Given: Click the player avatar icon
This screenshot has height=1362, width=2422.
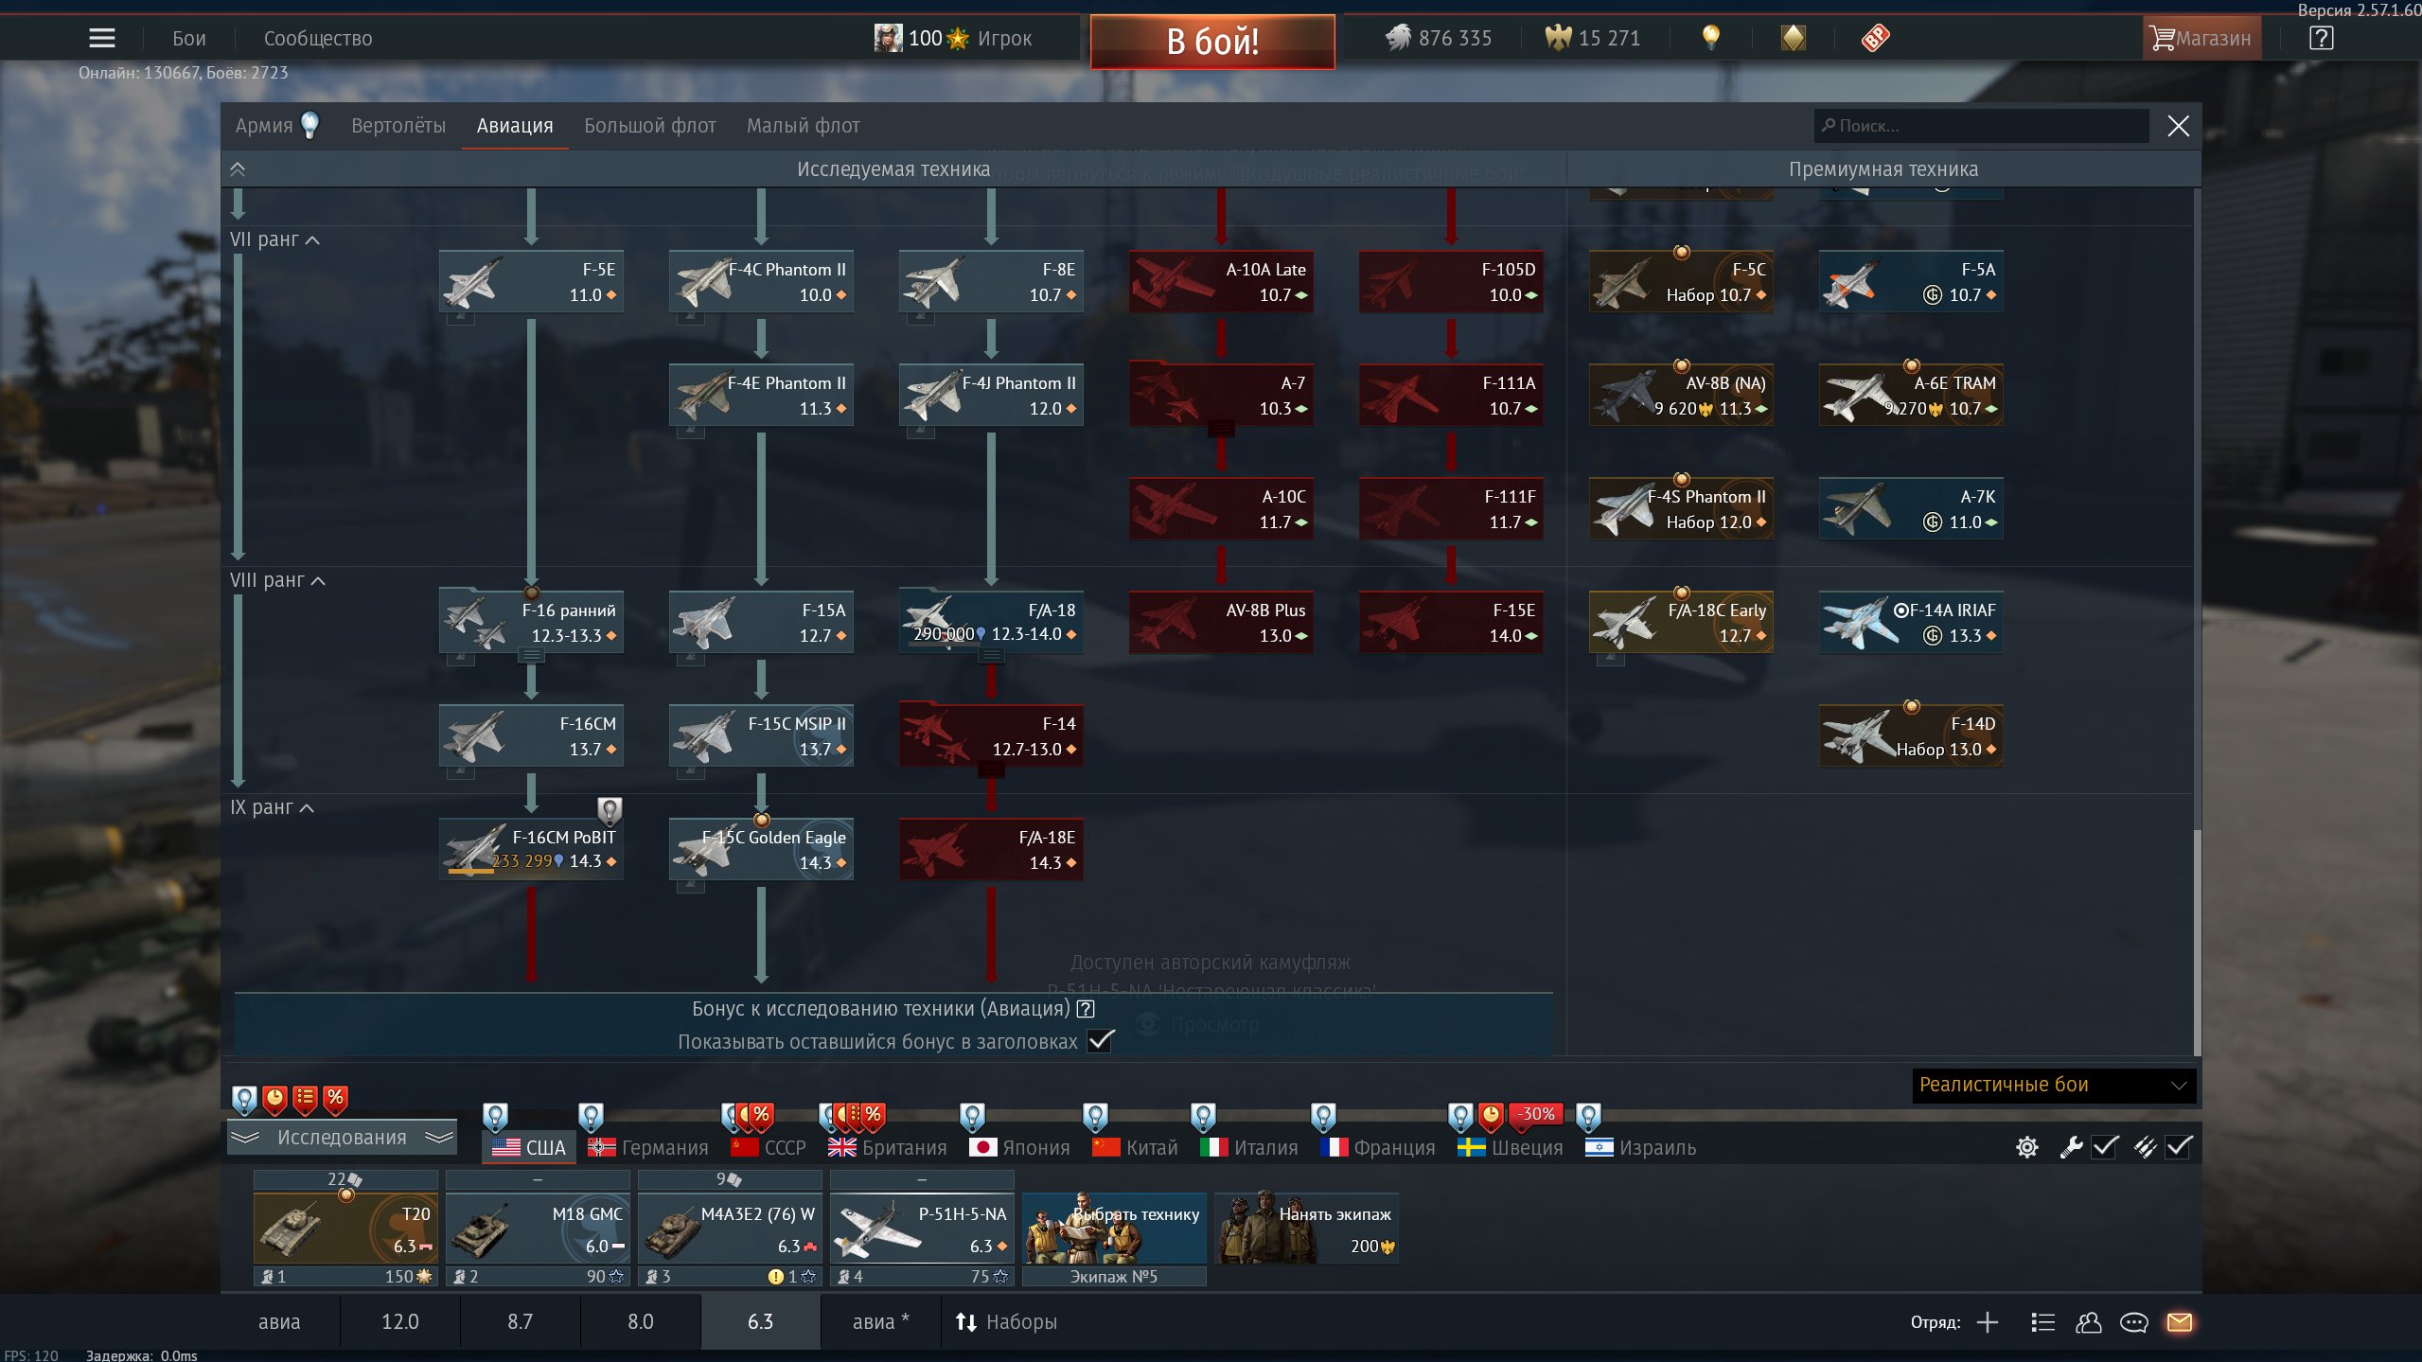Looking at the screenshot, I should tap(887, 38).
